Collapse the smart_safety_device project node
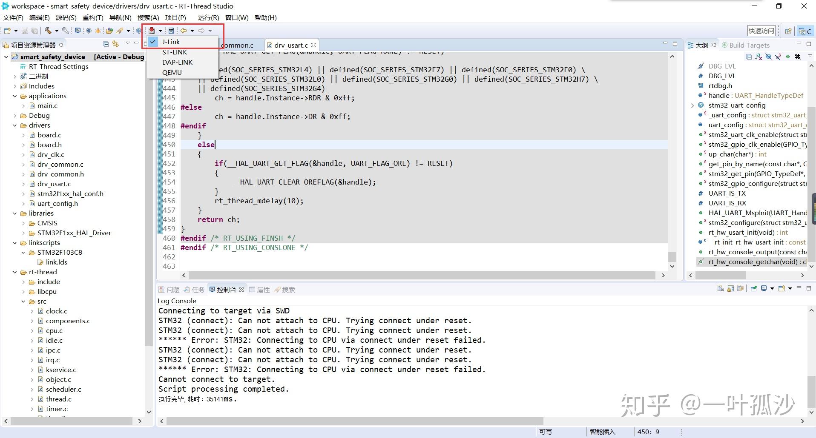Screen dimensions: 816x438 pyautogui.click(x=6, y=57)
